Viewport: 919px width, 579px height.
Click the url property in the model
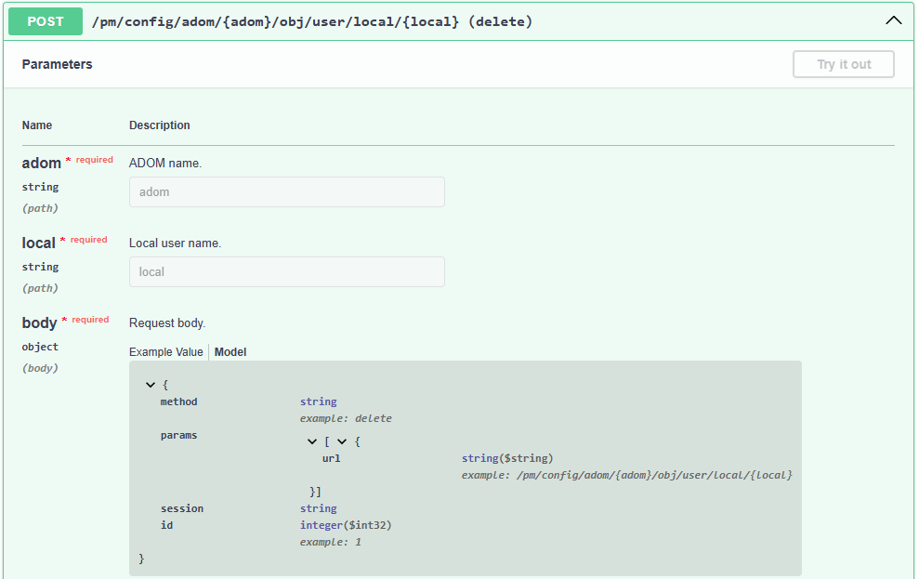coord(331,458)
